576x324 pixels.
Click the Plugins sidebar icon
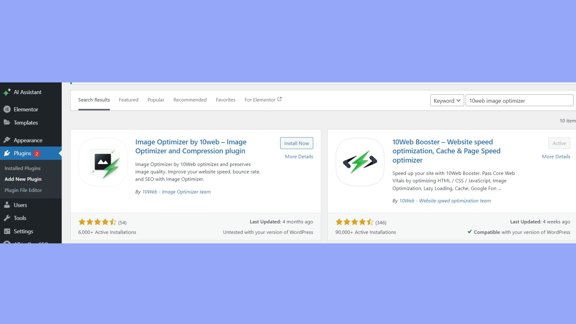pyautogui.click(x=7, y=153)
